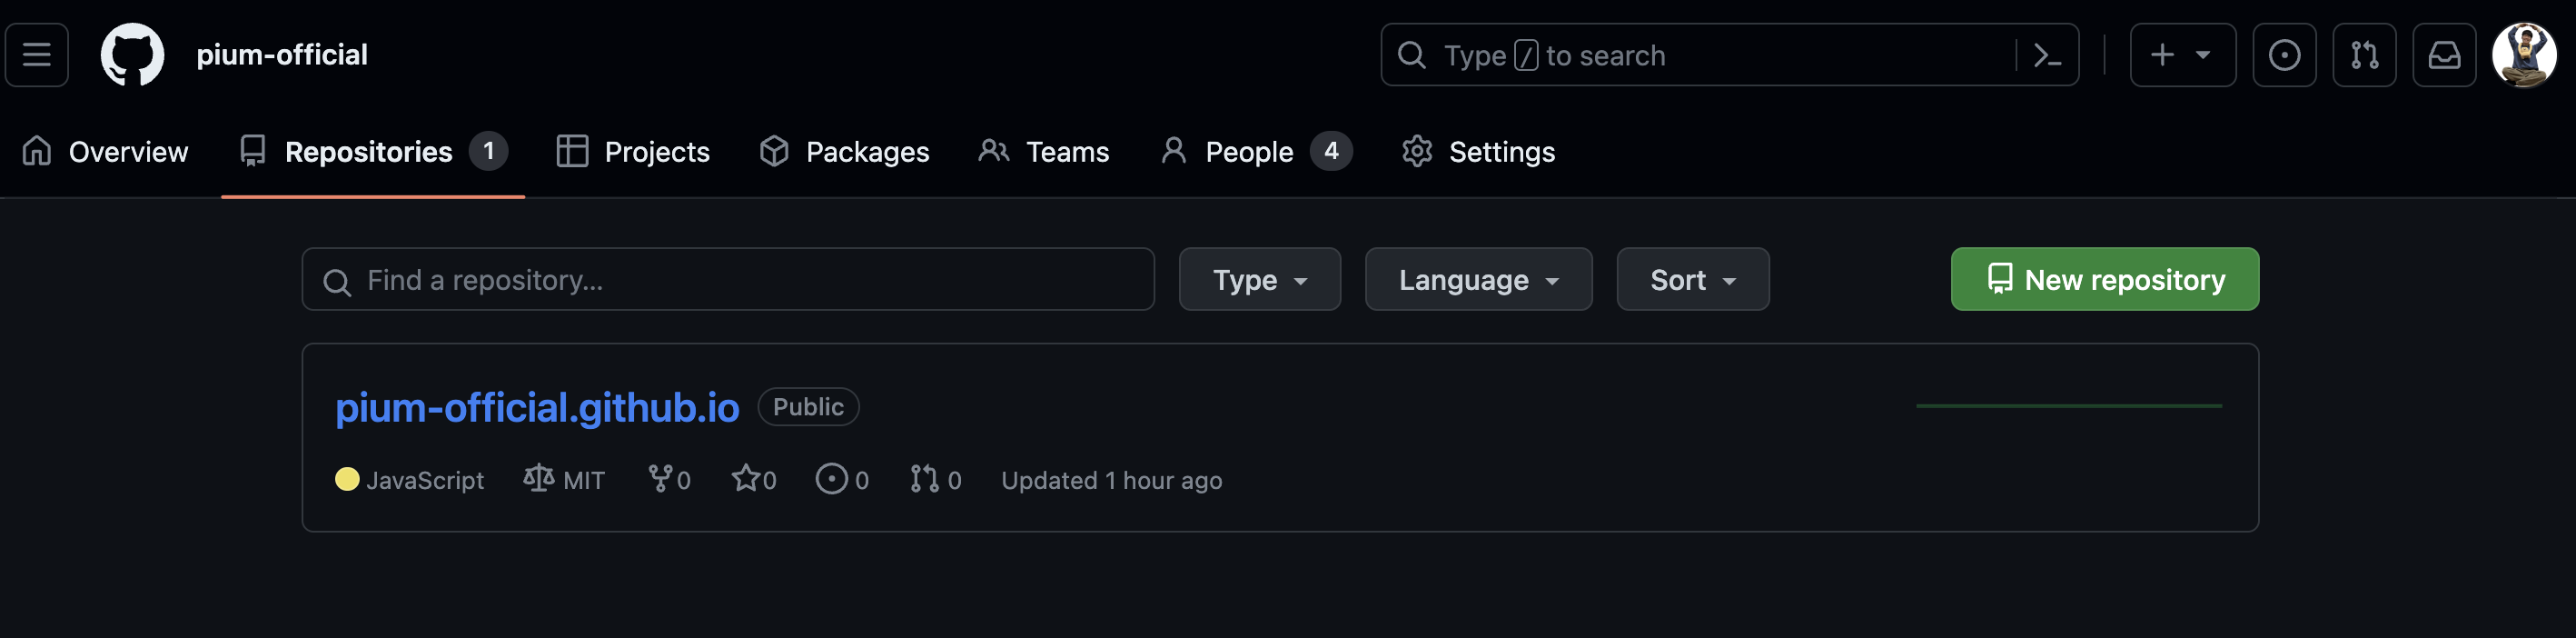Open the plus create-new dropdown
Image resolution: width=2576 pixels, height=638 pixels.
[2181, 55]
